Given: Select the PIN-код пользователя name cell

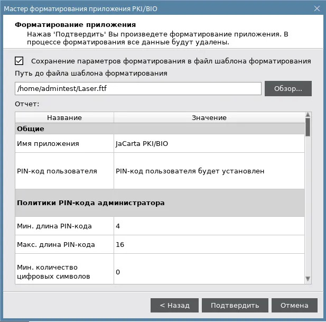Looking at the screenshot, I should (64, 171).
